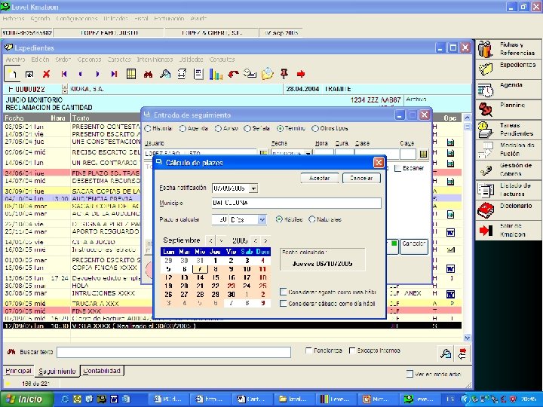The height and width of the screenshot is (407, 543).
Task: Enable Considerar agosto como mes hábil
Action: pyautogui.click(x=284, y=292)
